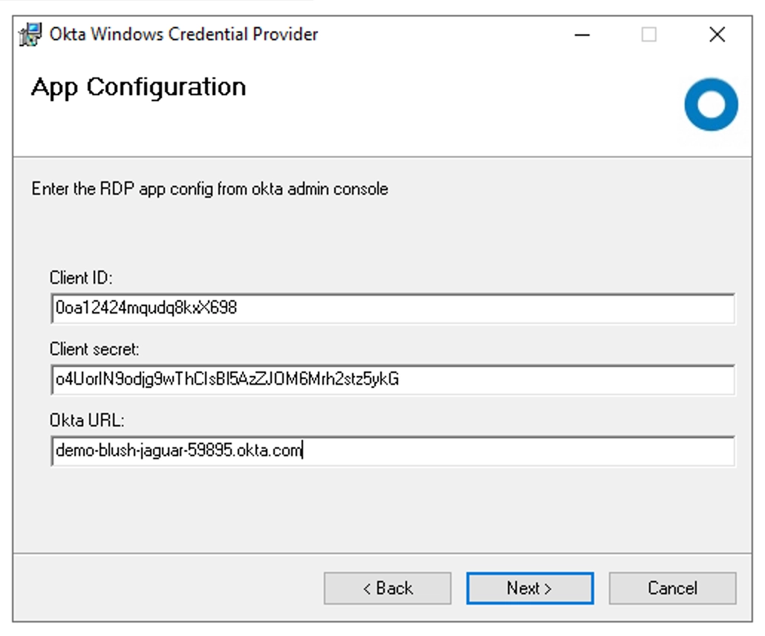Close the Okta Windows Credential Provider dialog
The width and height of the screenshot is (765, 636).
tap(717, 35)
